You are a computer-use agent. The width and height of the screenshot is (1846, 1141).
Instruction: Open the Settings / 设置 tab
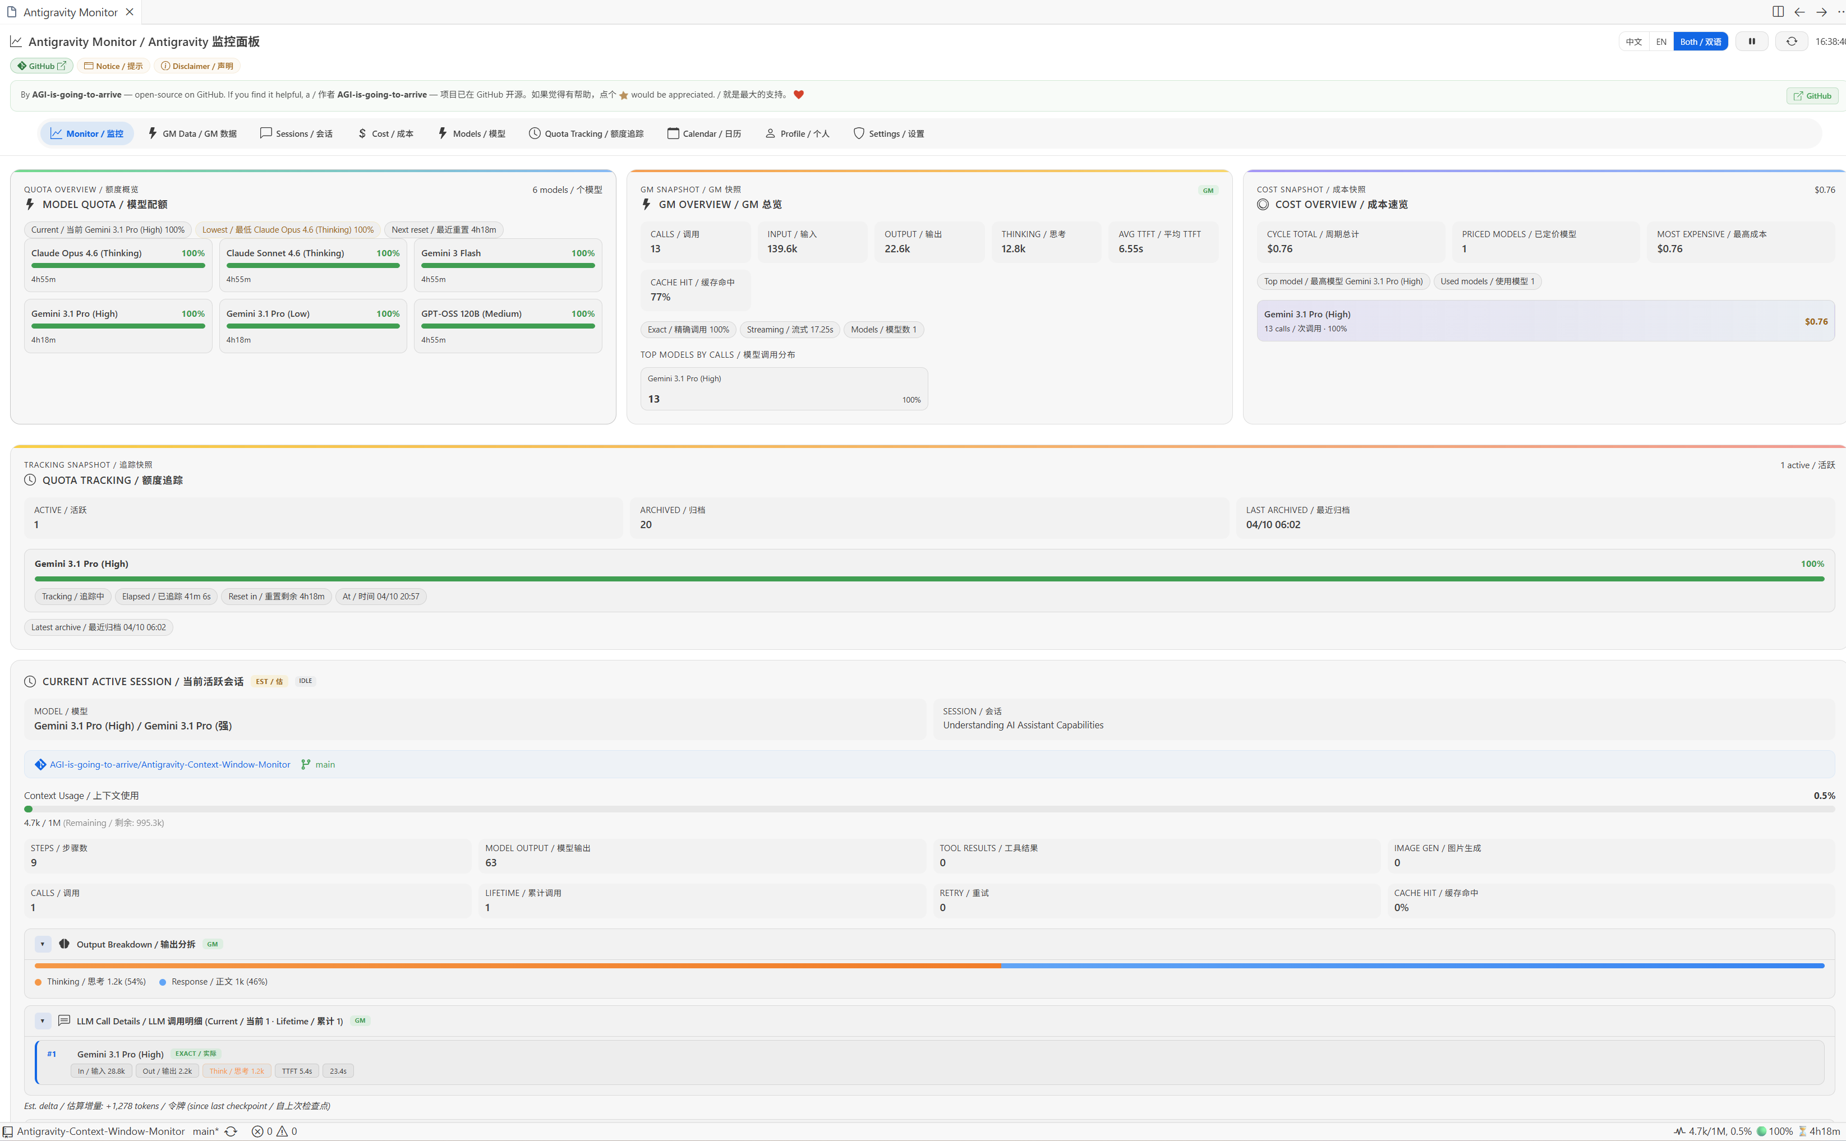(x=889, y=133)
